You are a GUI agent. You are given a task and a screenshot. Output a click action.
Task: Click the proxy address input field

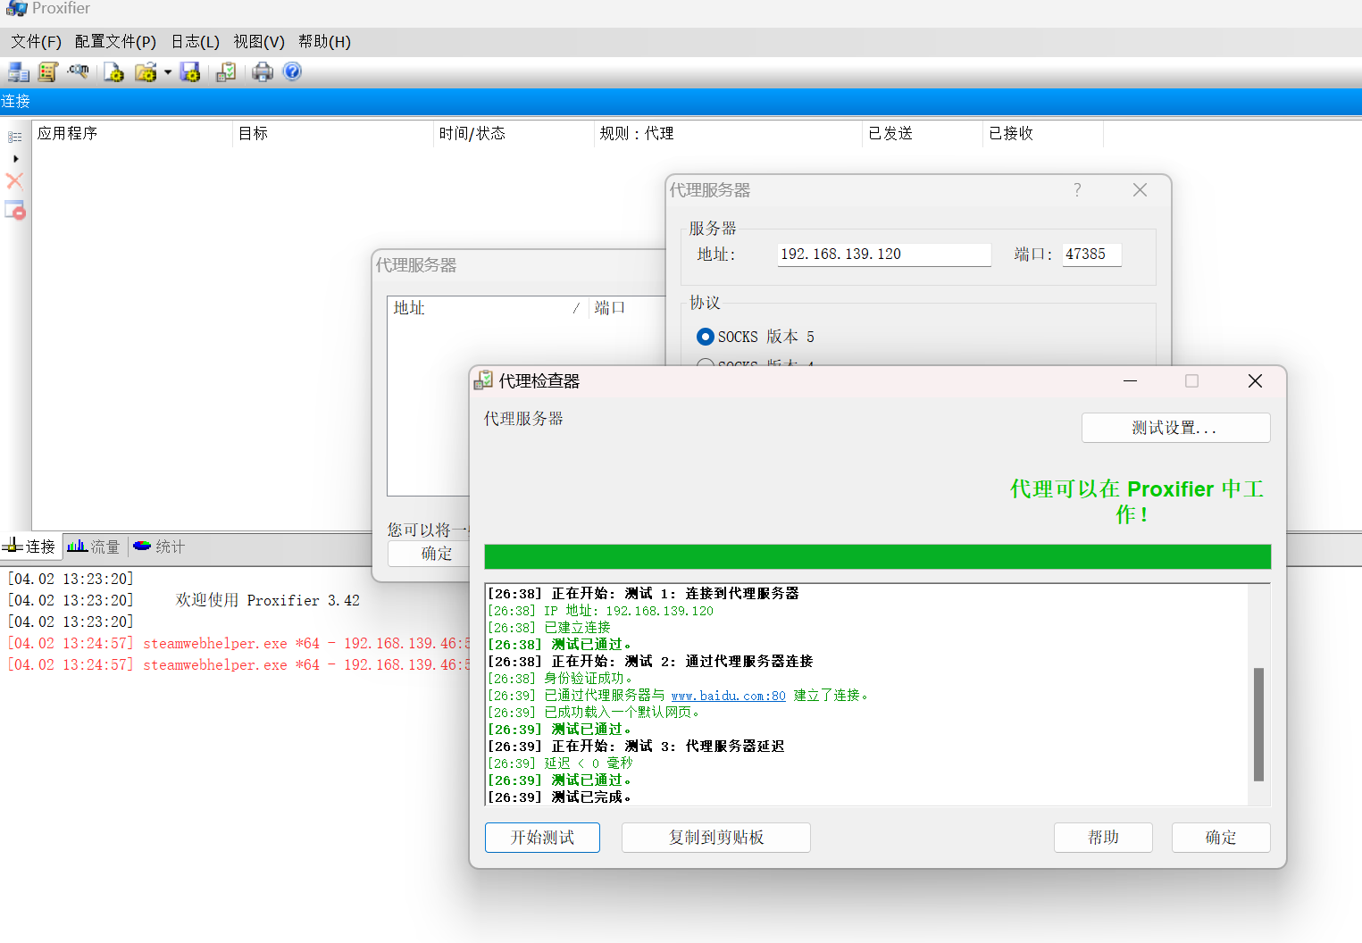pos(883,255)
